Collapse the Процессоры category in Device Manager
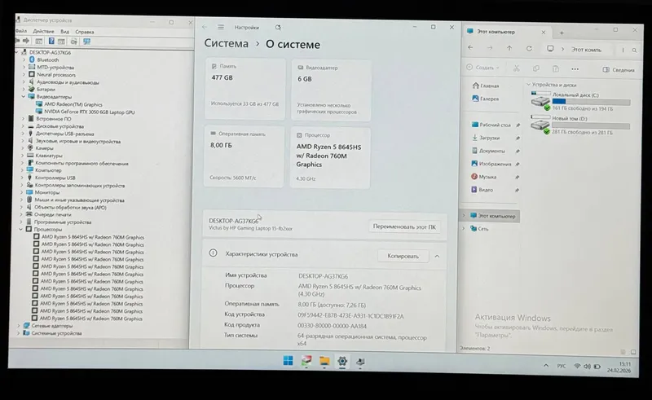The width and height of the screenshot is (652, 400). 21,229
